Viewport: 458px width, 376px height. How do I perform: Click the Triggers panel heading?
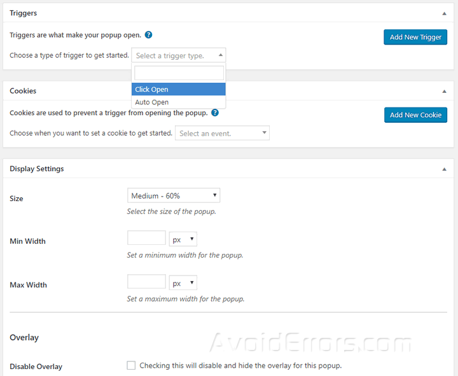(24, 13)
